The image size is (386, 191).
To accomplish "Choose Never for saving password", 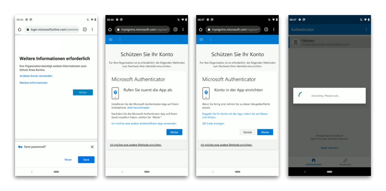I will (68, 160).
